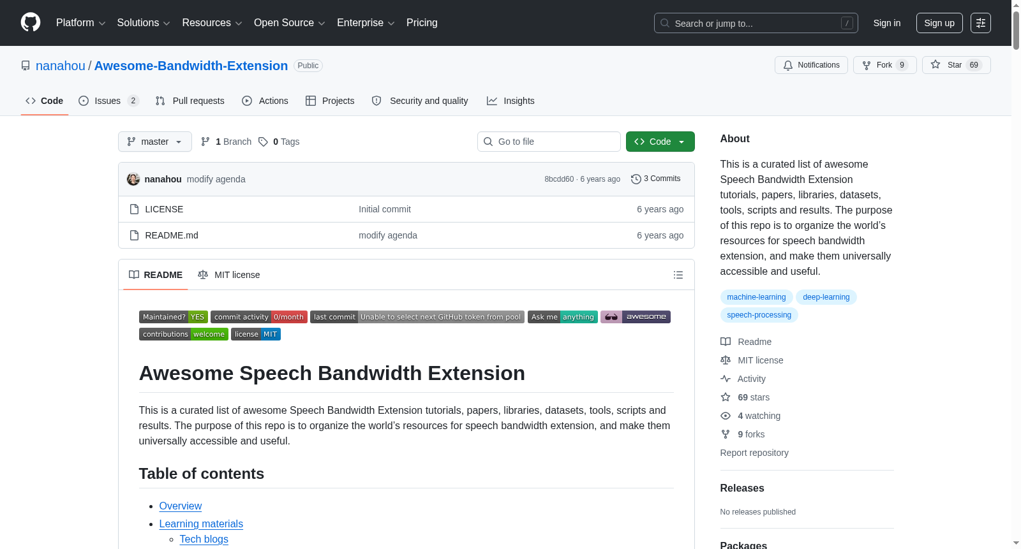This screenshot has height=549, width=1021.
Task: Switch to the Pull requests tab
Action: 190,101
